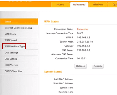Select Status in the sidebar

(x=19, y=22)
